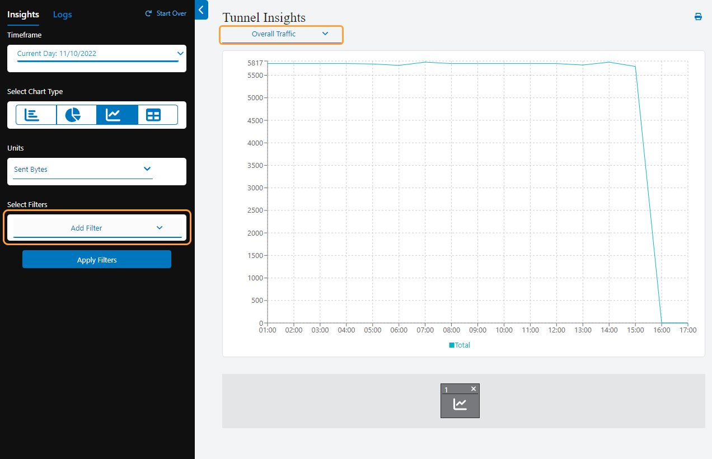The image size is (712, 459).
Task: Collapse the sidebar with the chevron arrow
Action: point(201,10)
